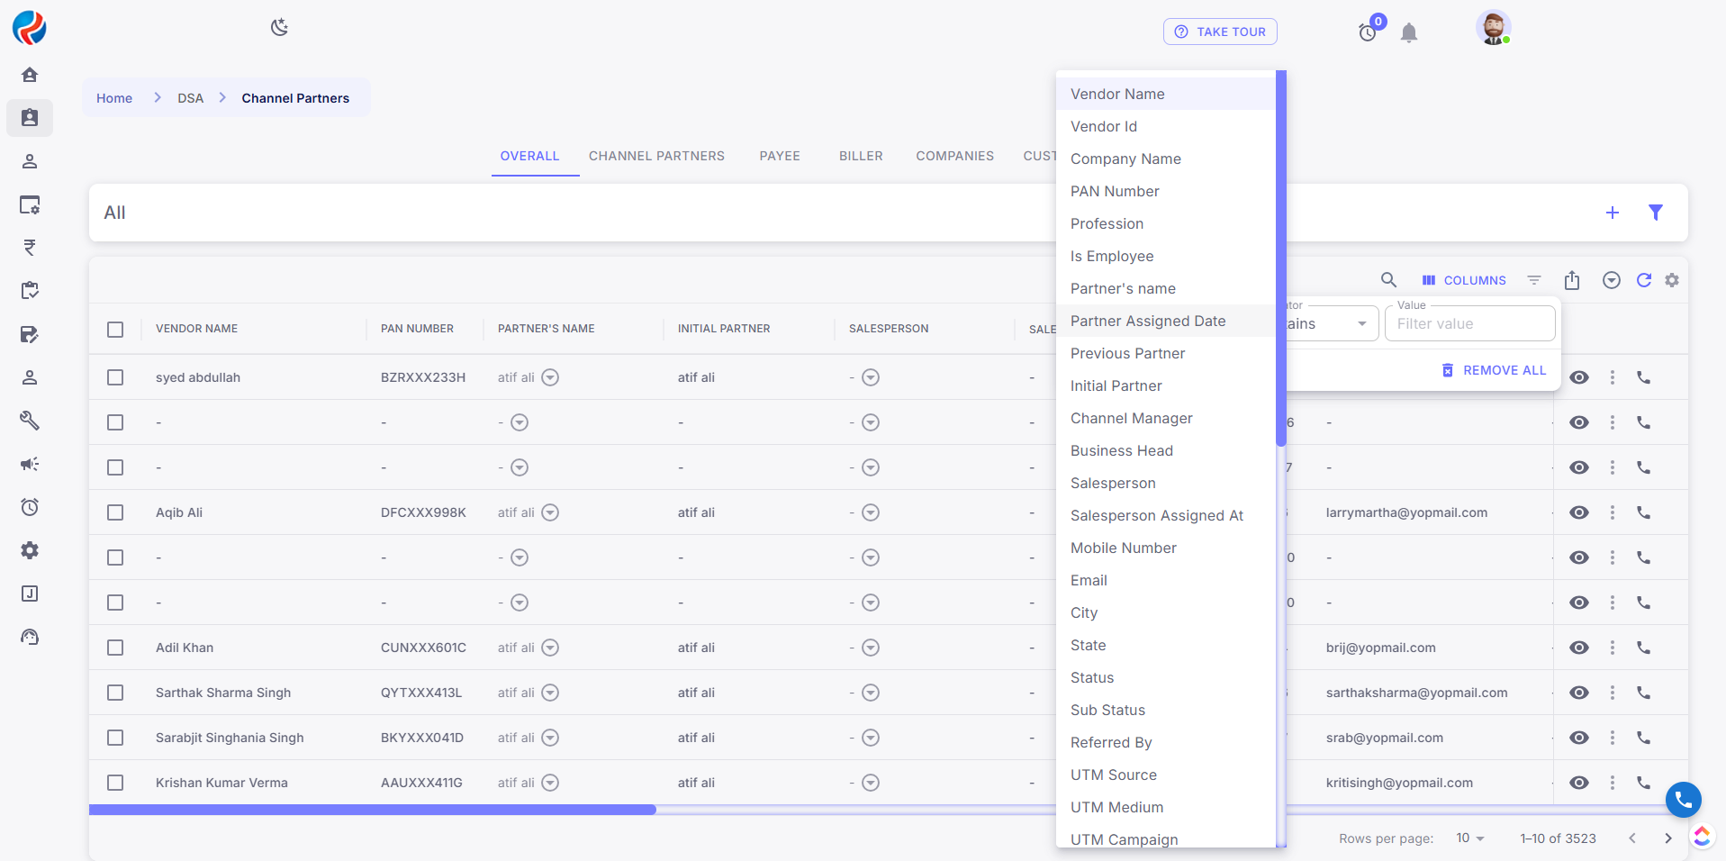This screenshot has width=1726, height=861.
Task: Switch to the Channel Partners tab
Action: [x=656, y=156]
